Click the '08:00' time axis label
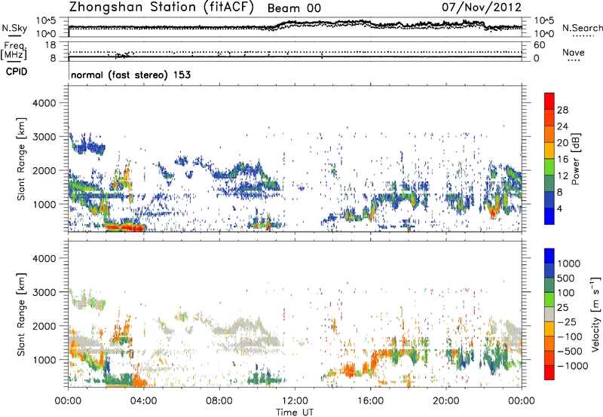603x417 pixels. click(219, 401)
